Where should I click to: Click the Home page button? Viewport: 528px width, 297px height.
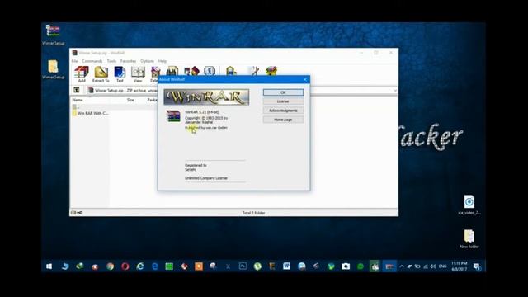[283, 120]
